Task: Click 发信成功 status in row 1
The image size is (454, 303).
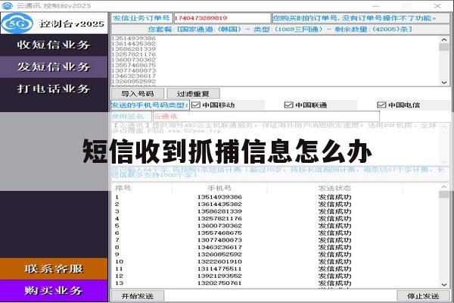Action: (334, 197)
